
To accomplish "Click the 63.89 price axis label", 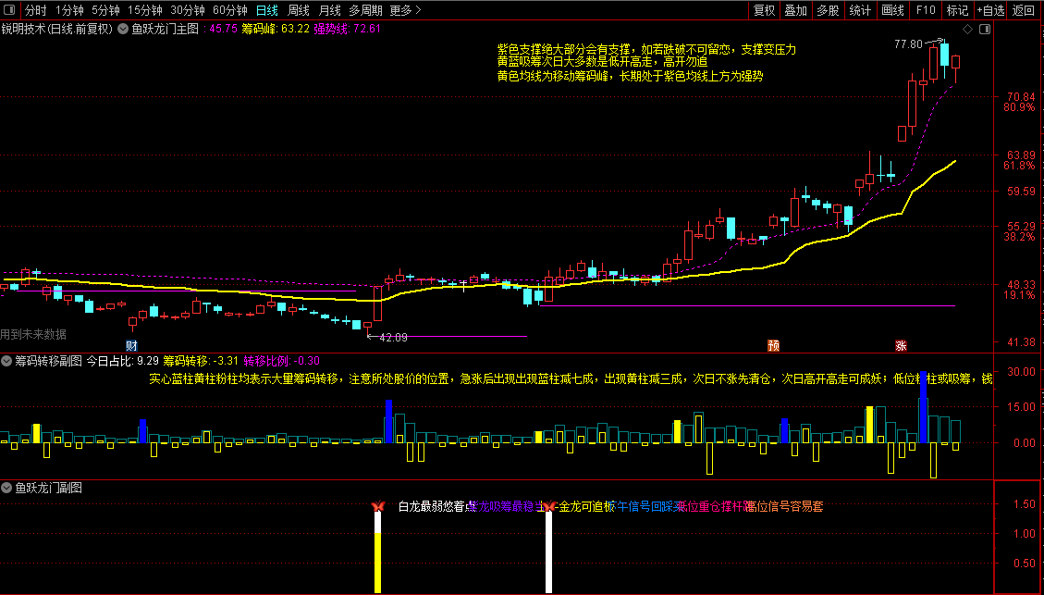I will tap(1021, 155).
